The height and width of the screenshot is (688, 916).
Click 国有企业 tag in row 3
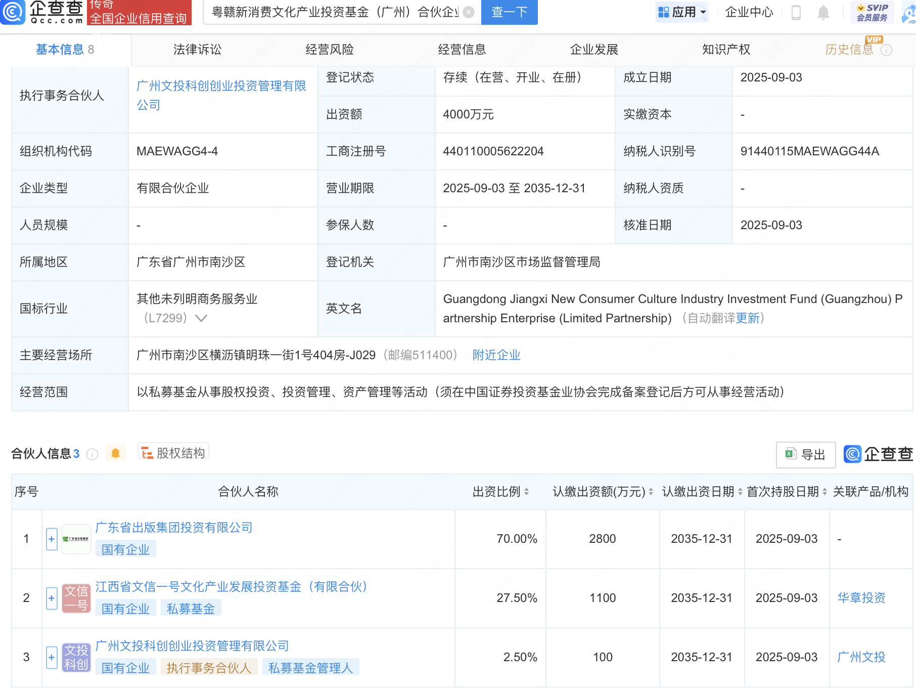tap(125, 668)
